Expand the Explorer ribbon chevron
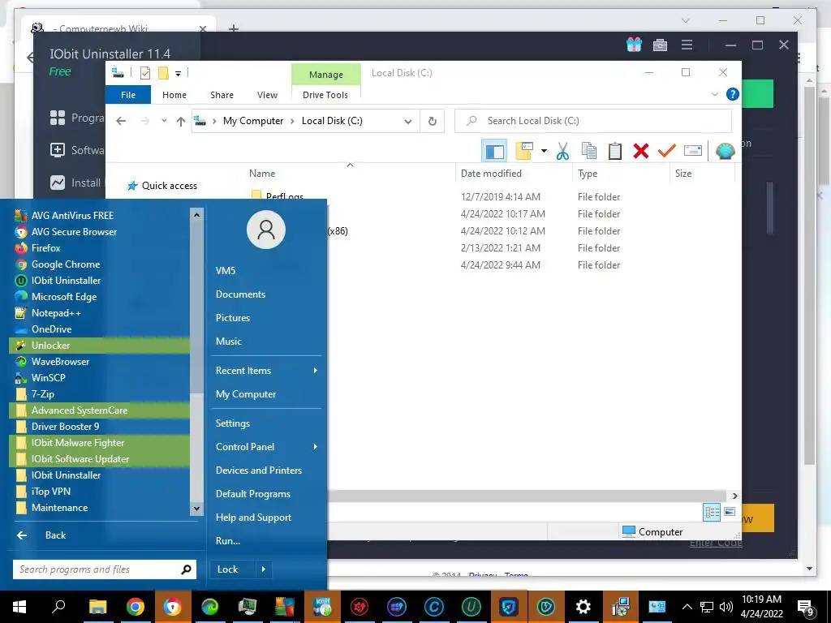831x623 pixels. (x=714, y=94)
